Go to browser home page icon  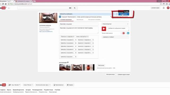tap(6, 4)
